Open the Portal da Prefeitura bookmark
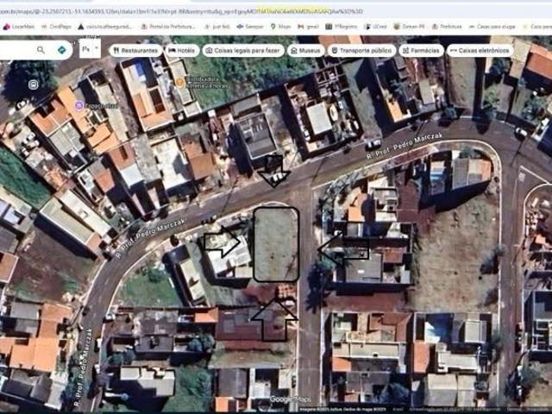This screenshot has width=552, height=414. click(x=168, y=27)
